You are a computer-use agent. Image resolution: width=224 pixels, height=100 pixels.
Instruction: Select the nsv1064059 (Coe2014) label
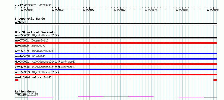(30, 56)
